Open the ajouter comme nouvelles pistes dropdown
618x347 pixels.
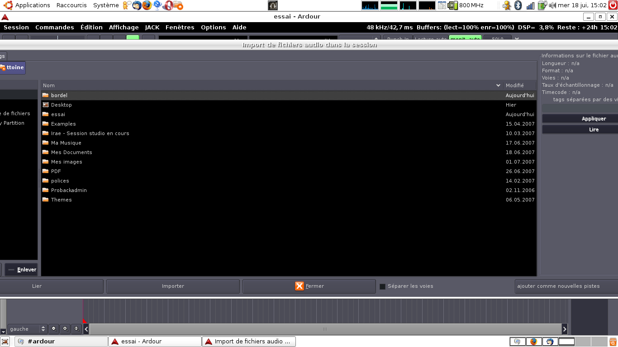pos(566,286)
